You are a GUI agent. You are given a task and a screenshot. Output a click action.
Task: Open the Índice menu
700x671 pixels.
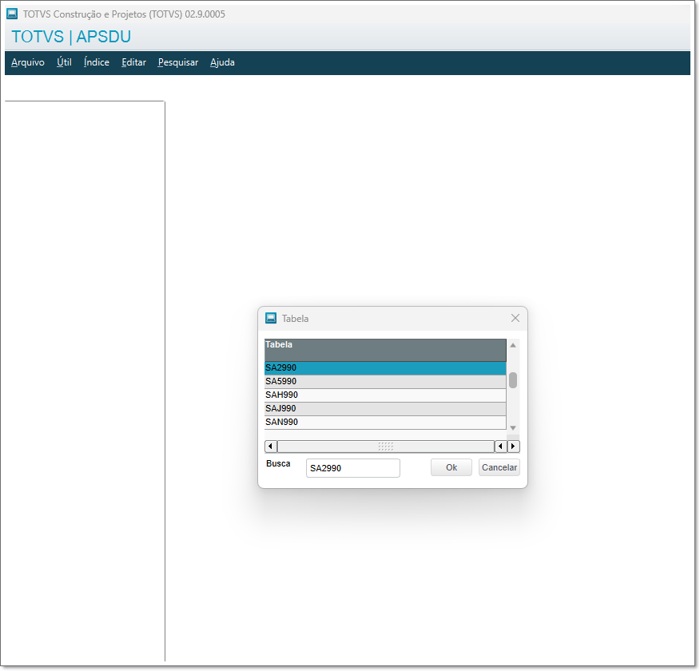pos(97,62)
